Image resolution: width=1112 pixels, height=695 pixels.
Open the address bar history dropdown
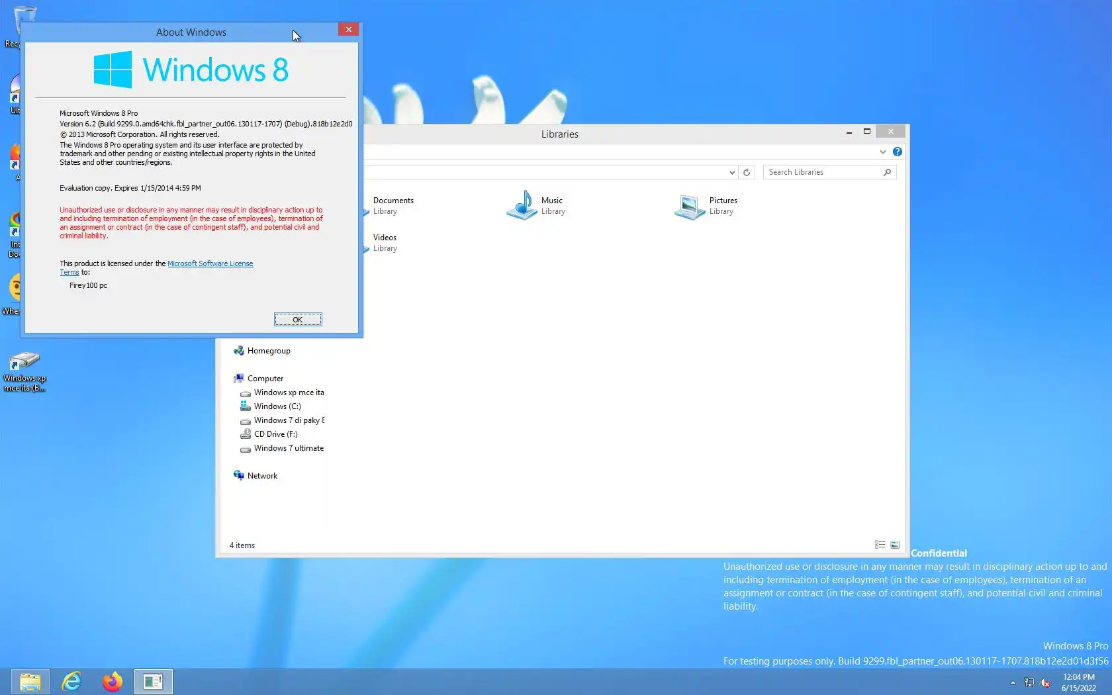click(x=732, y=172)
